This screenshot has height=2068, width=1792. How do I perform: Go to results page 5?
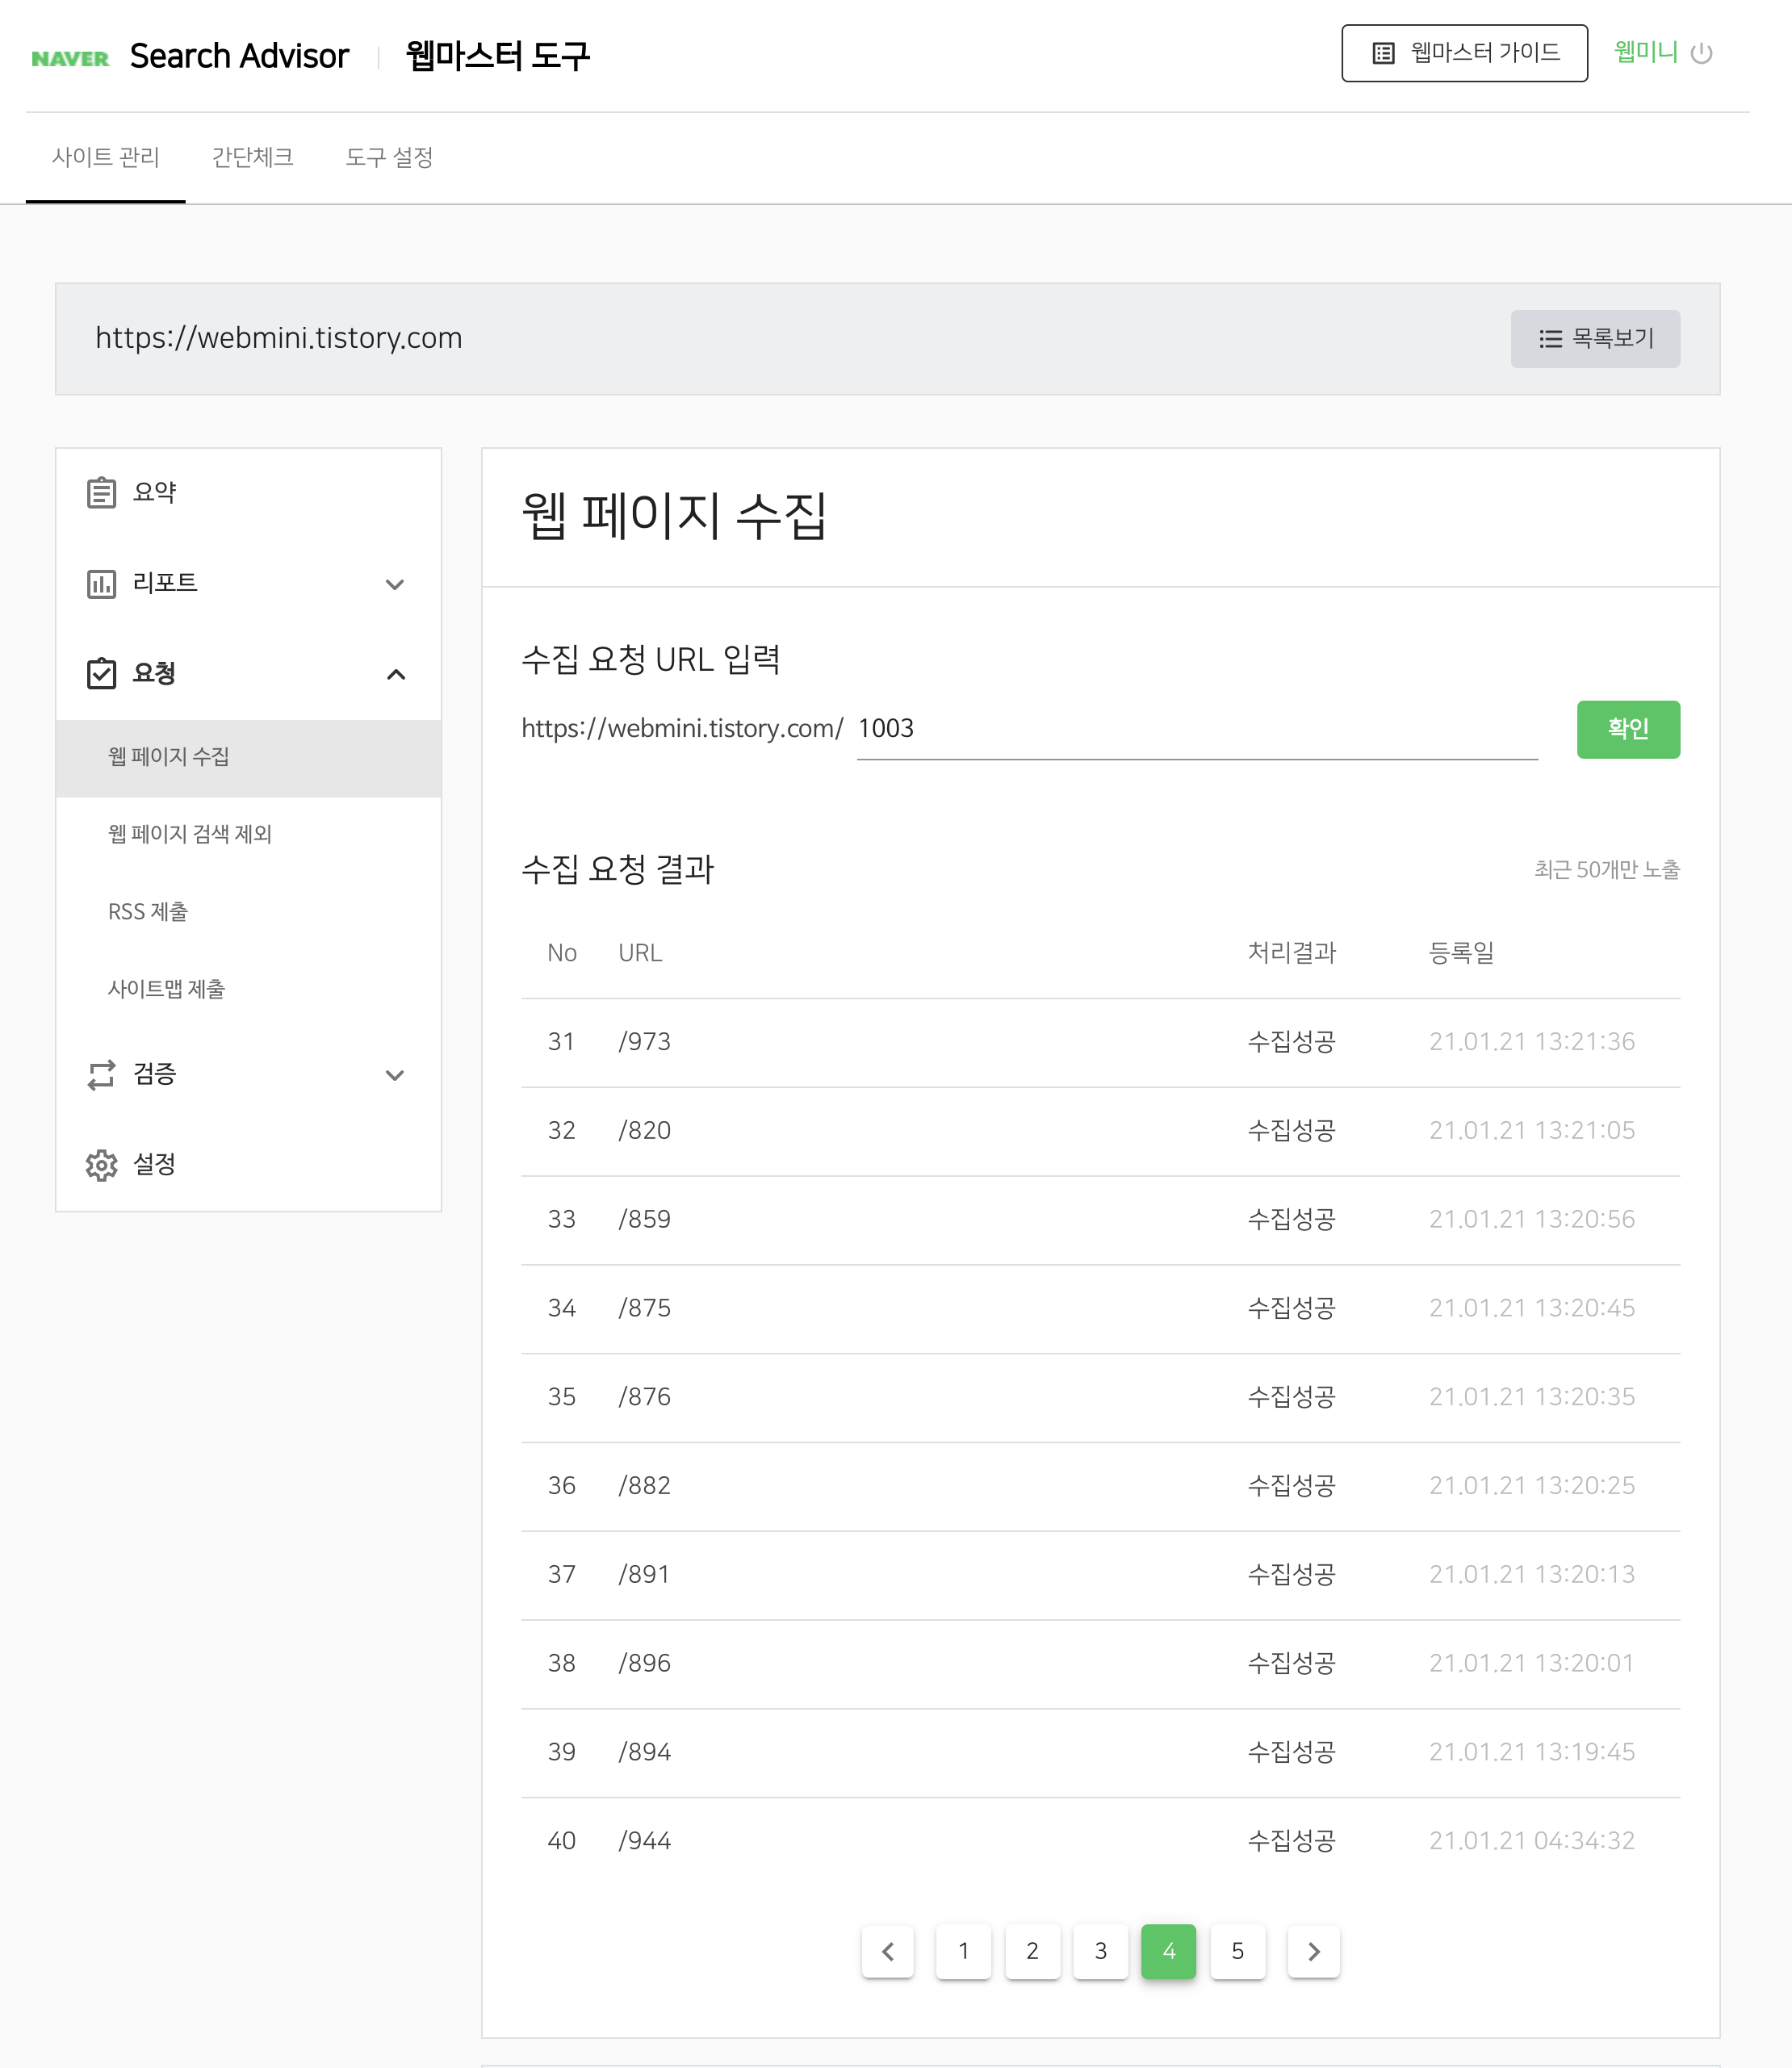click(1237, 1951)
